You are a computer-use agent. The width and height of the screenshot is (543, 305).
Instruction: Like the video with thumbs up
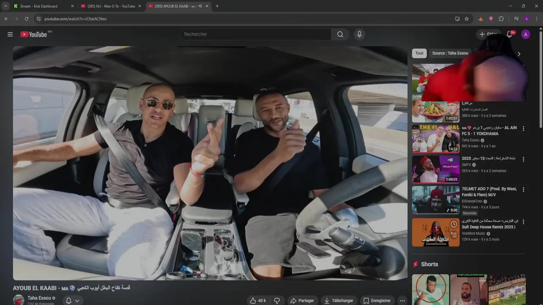tap(258, 301)
